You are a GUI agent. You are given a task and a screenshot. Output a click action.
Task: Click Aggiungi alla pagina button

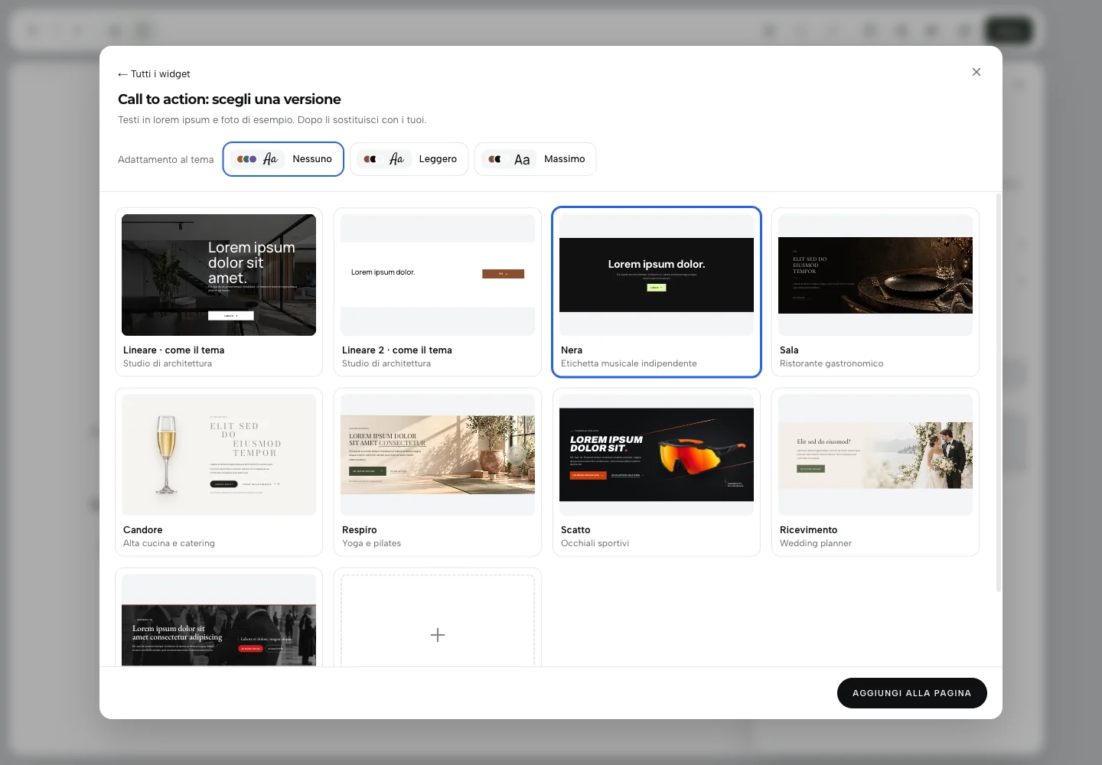(912, 693)
